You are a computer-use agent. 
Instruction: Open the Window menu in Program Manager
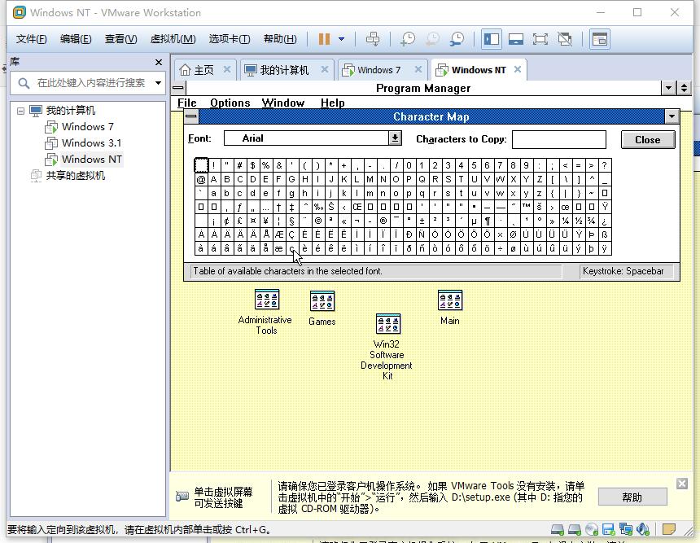click(283, 103)
